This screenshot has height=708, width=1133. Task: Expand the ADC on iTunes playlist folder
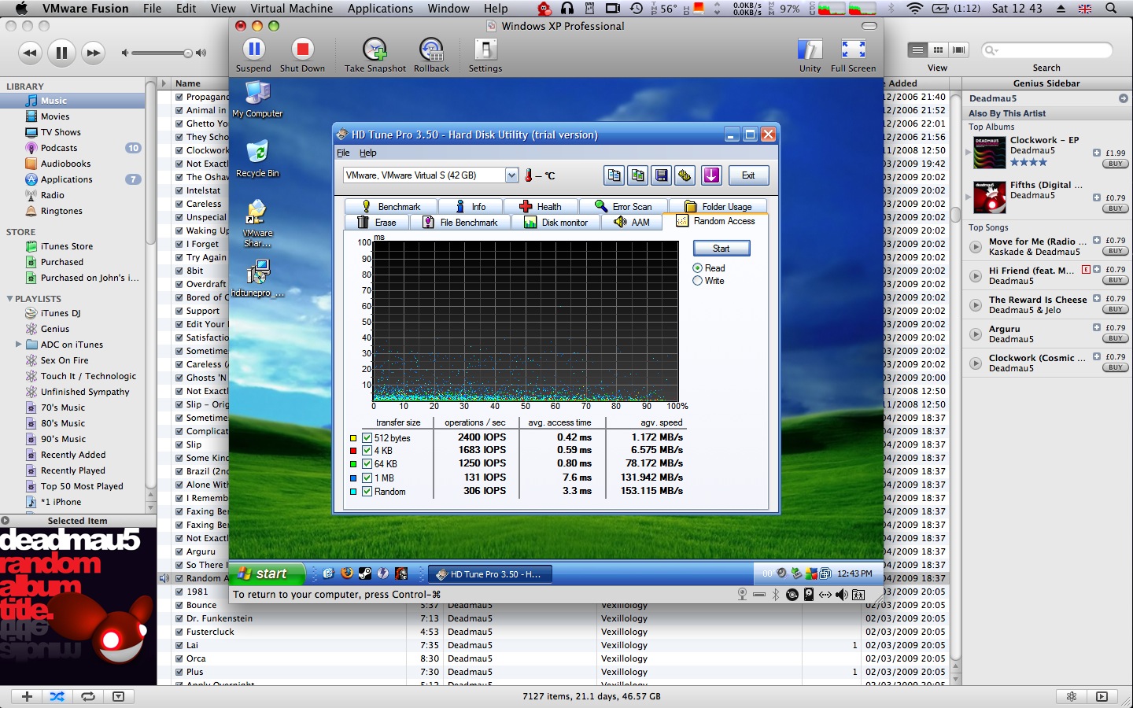(x=18, y=345)
